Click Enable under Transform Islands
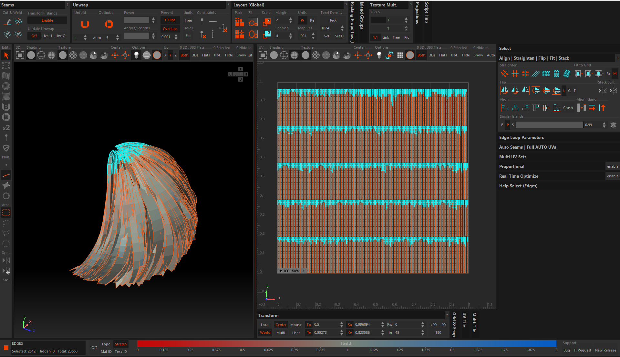This screenshot has width=620, height=357. 47,20
